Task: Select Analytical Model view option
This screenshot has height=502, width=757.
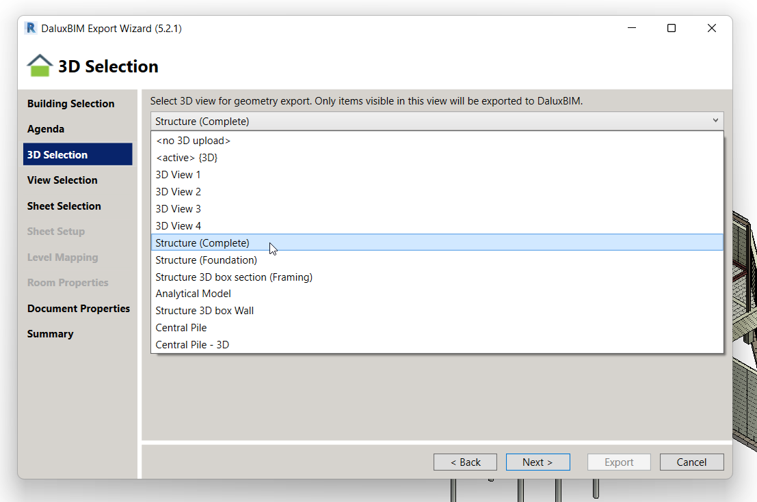Action: coord(437,294)
